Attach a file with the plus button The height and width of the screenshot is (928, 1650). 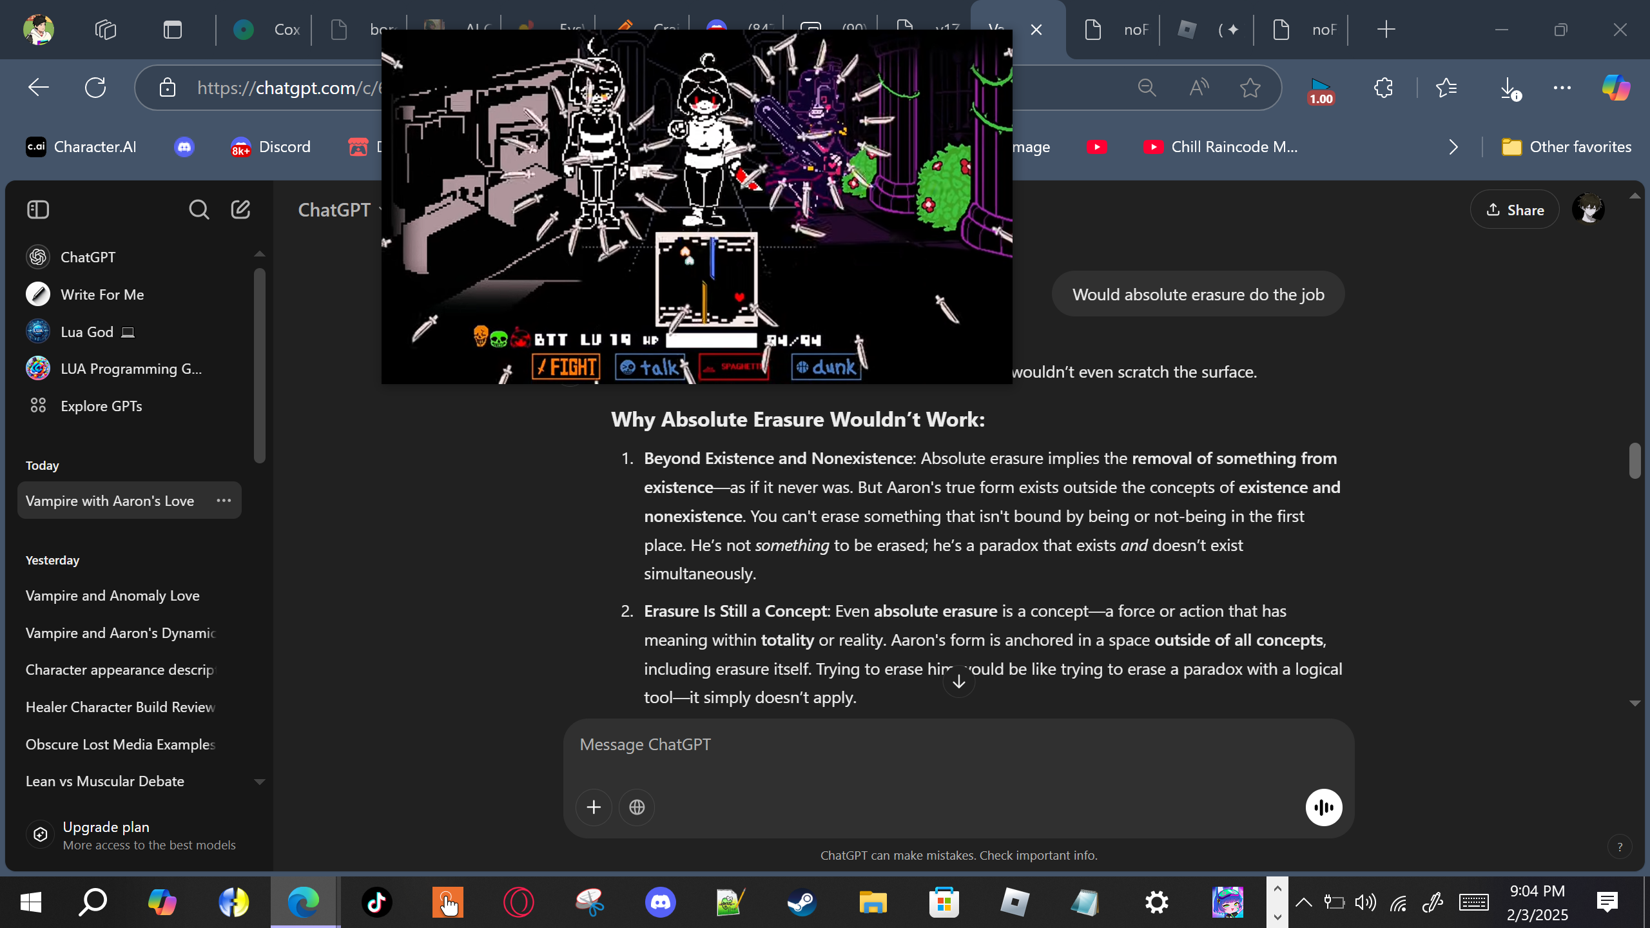pyautogui.click(x=594, y=807)
